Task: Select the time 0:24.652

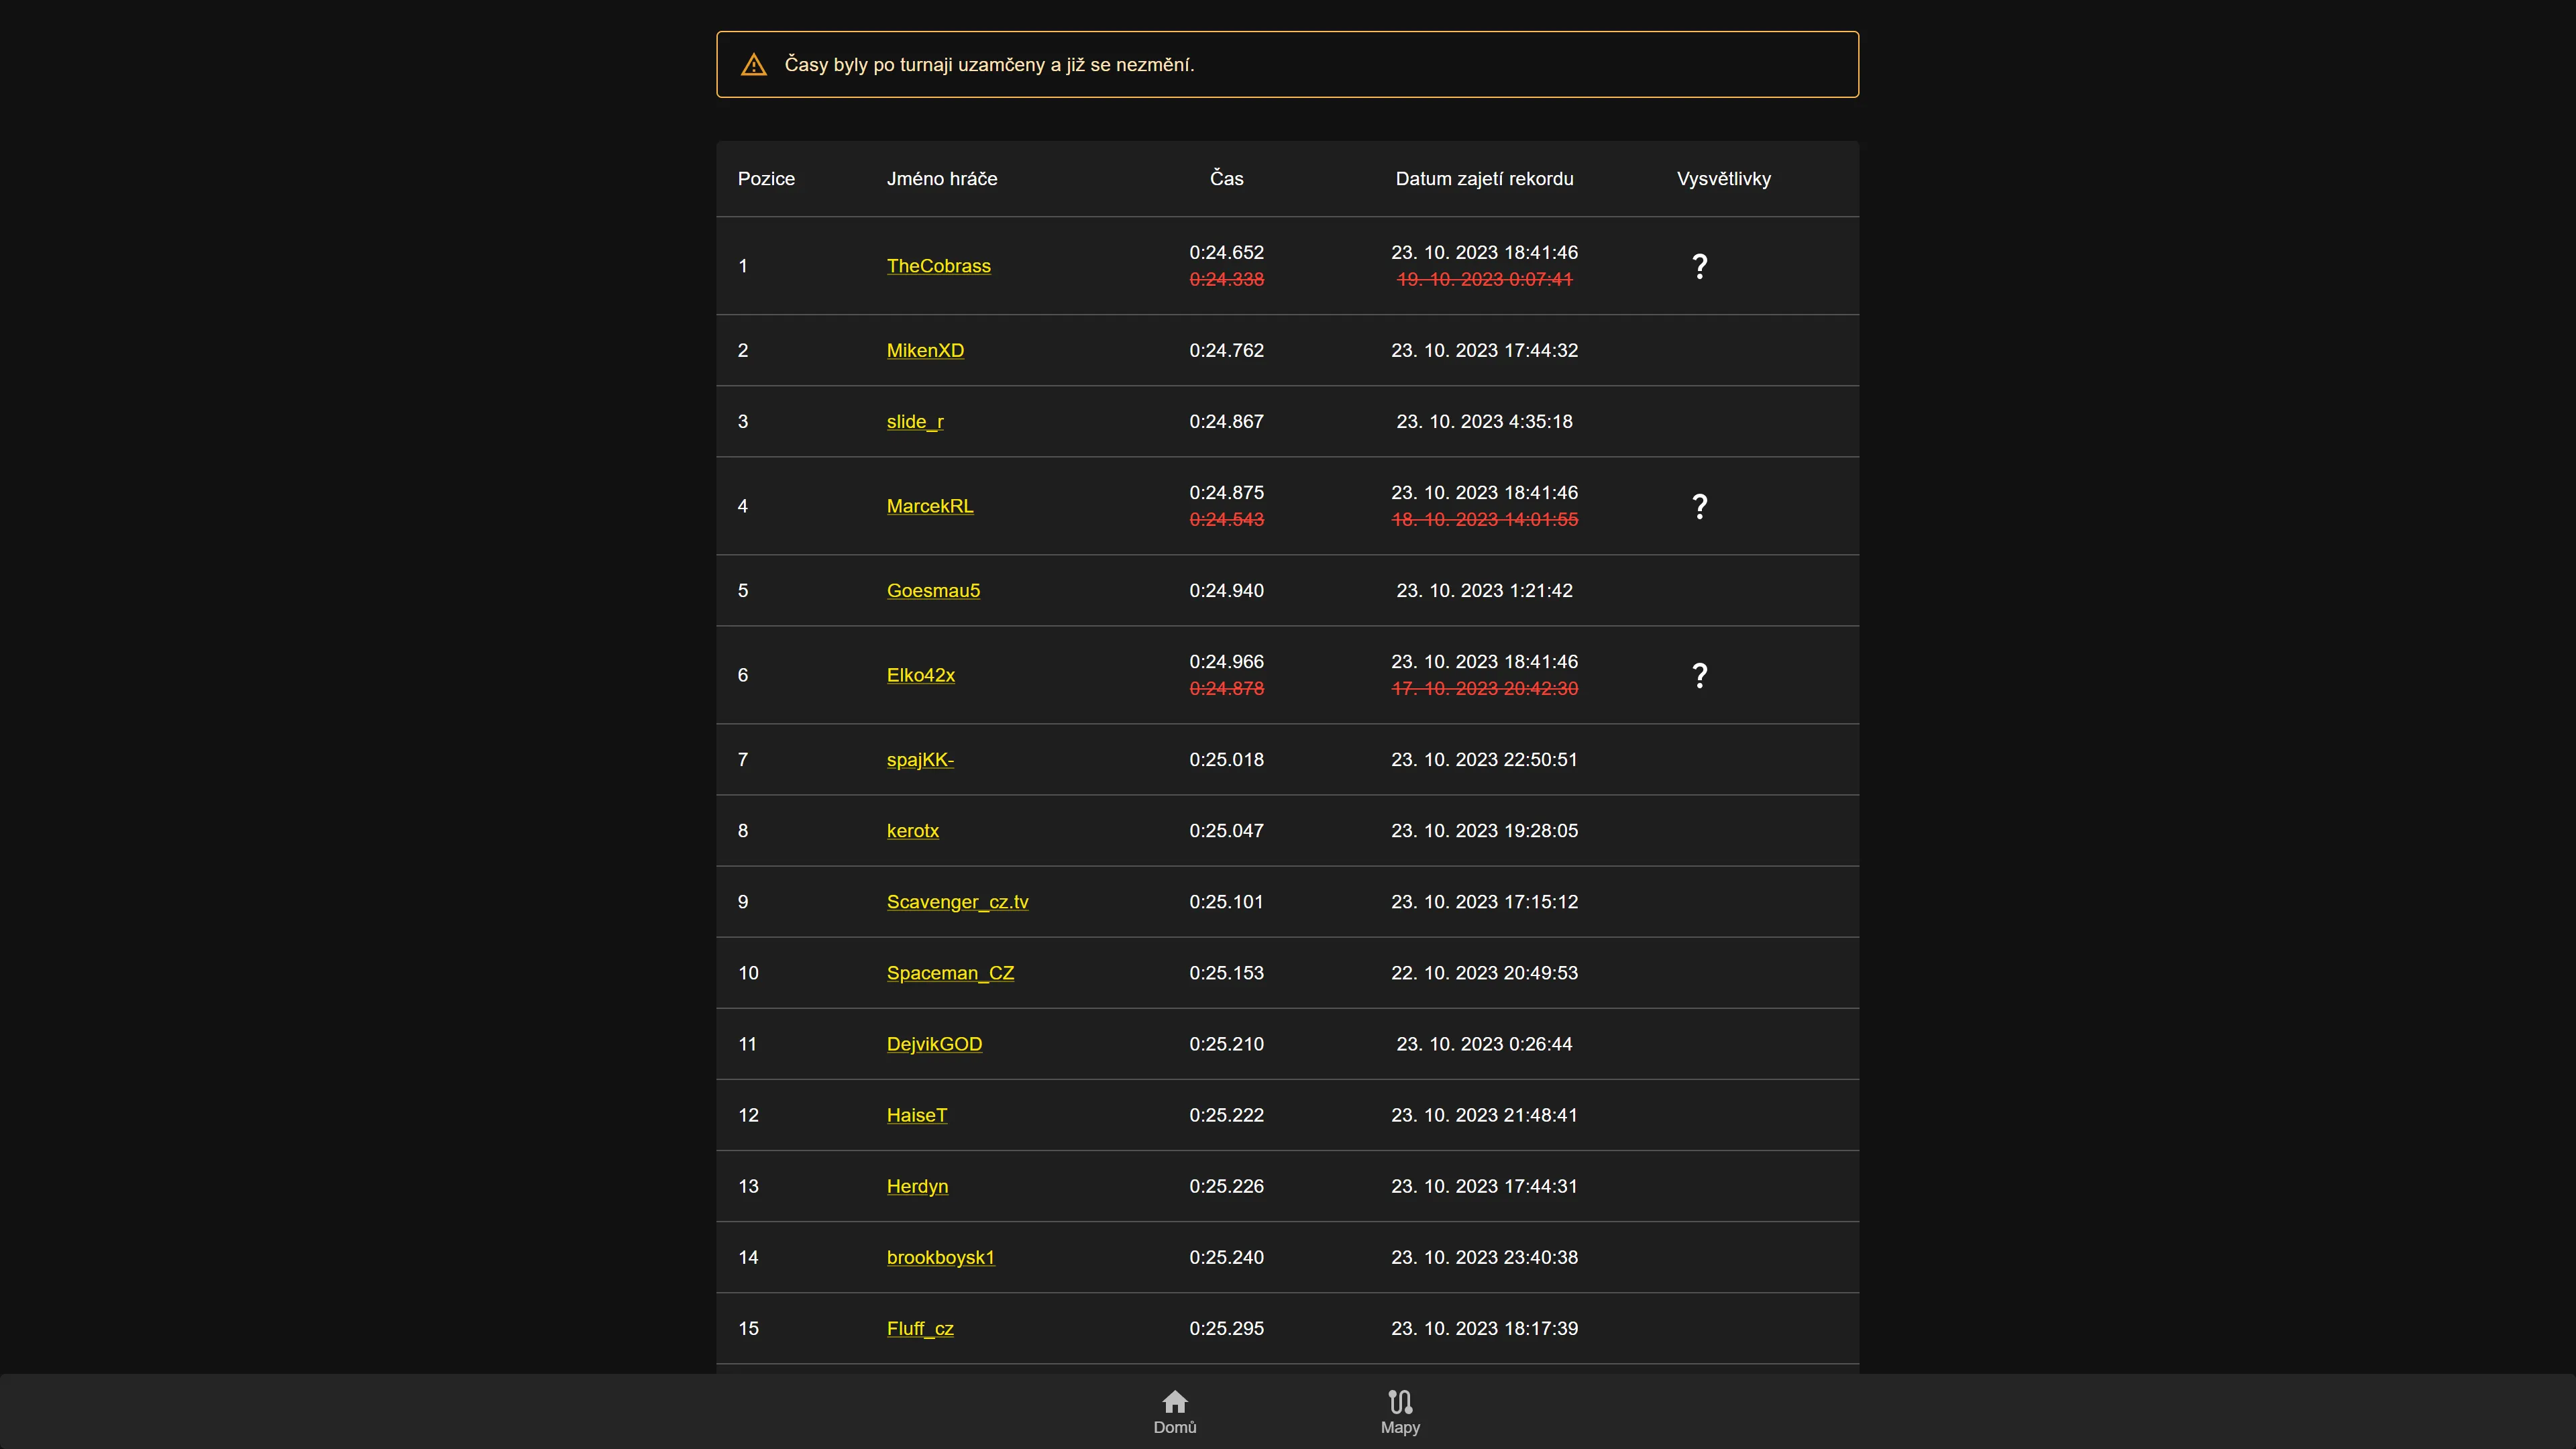Action: tap(1226, 252)
